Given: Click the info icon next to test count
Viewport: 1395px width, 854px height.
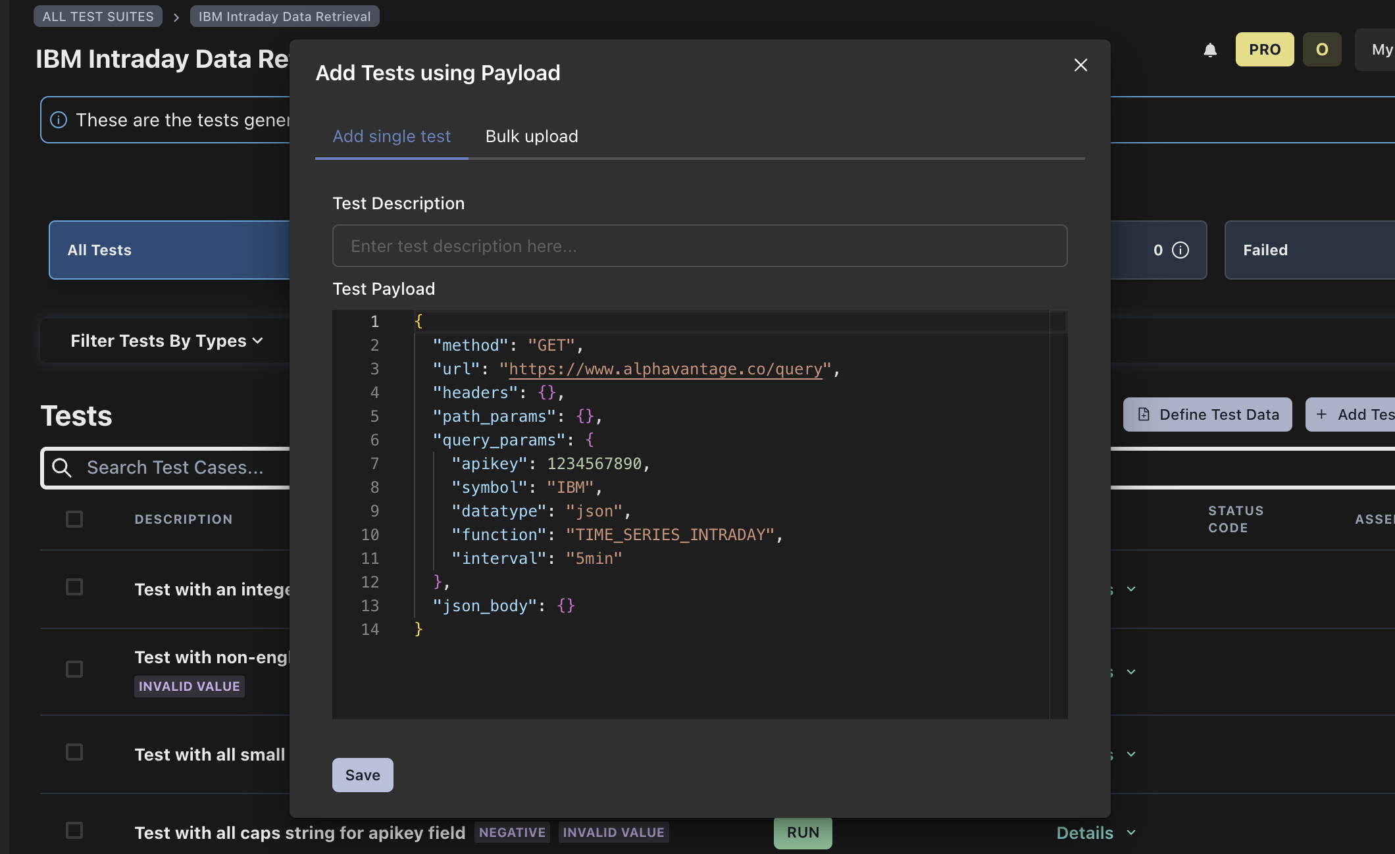Looking at the screenshot, I should tap(1180, 249).
